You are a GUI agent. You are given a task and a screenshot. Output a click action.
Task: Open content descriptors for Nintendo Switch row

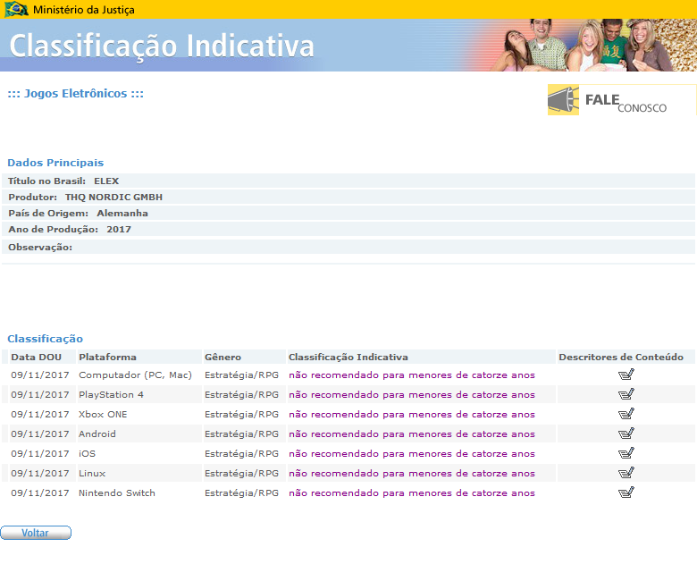pos(626,493)
